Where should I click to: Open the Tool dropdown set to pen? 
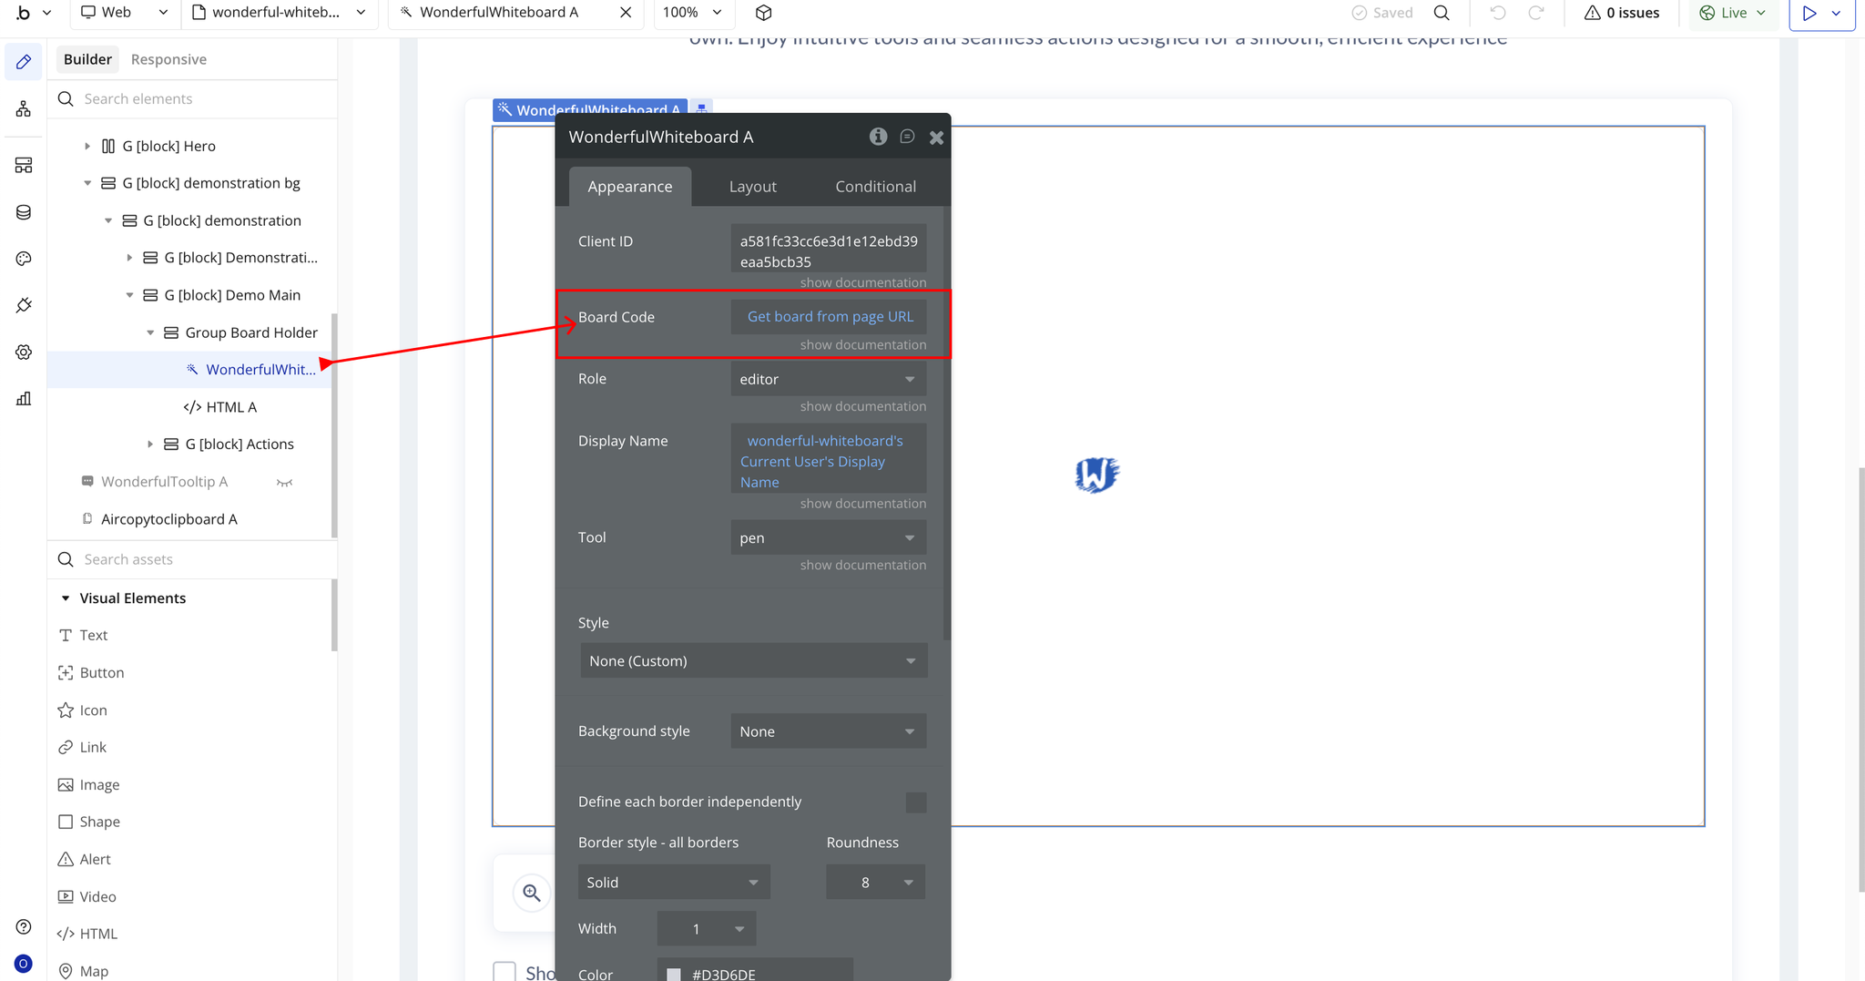[828, 537]
